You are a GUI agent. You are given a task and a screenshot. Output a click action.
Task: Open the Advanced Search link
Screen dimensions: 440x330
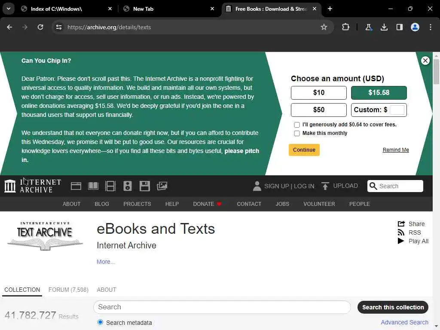(404, 322)
